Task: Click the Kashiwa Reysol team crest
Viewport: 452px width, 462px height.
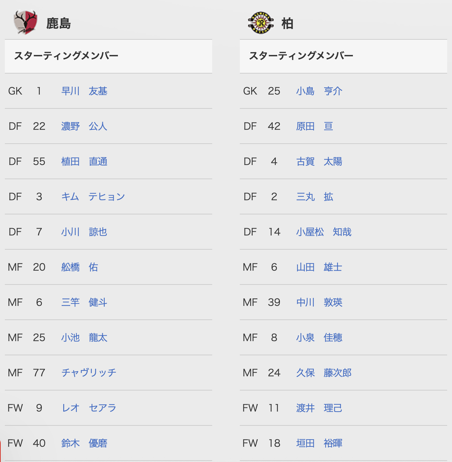Action: click(x=261, y=23)
